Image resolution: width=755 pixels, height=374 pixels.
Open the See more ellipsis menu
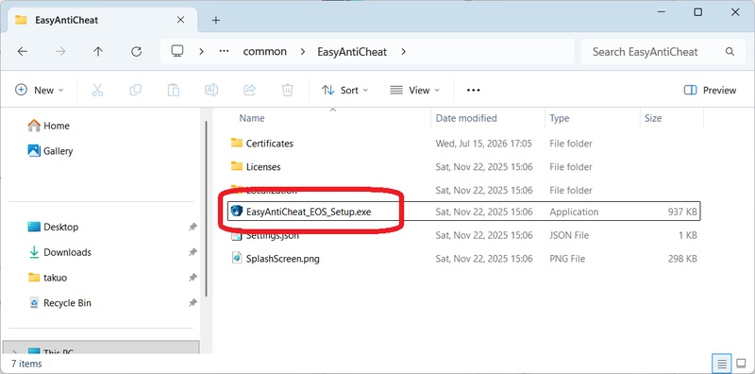474,90
